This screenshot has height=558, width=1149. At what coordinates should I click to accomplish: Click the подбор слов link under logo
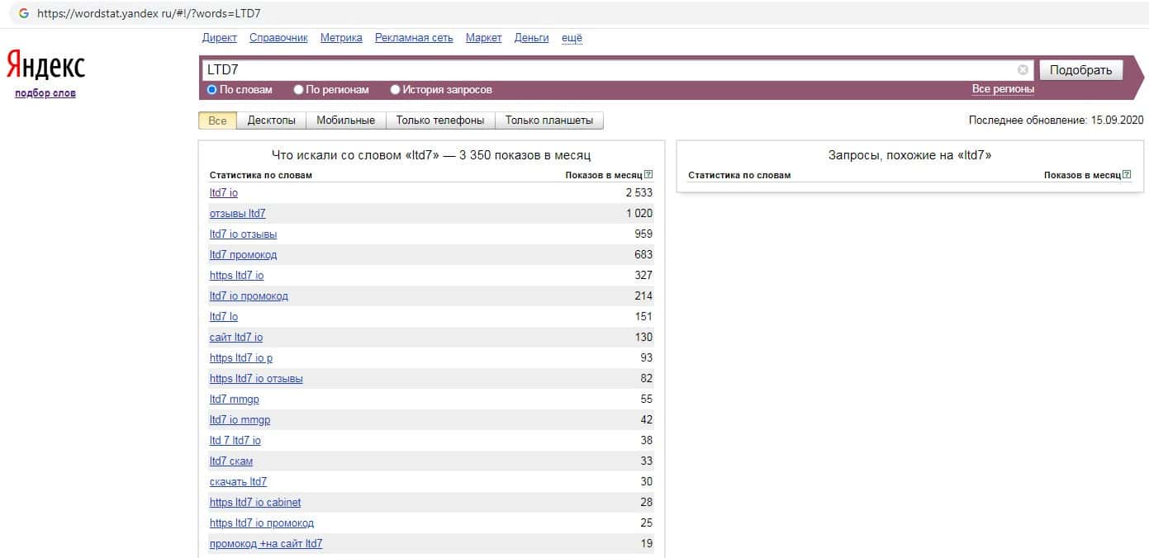click(45, 93)
